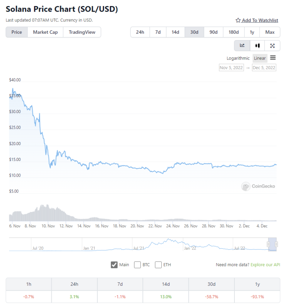Select the 90d time range

[213, 32]
